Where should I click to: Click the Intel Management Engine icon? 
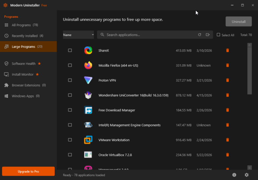click(x=88, y=125)
